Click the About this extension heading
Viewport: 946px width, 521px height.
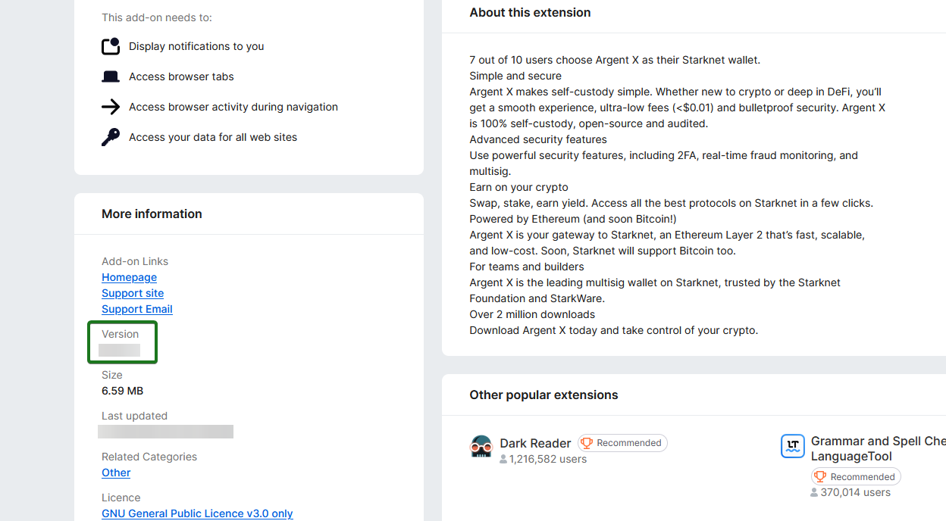[530, 12]
